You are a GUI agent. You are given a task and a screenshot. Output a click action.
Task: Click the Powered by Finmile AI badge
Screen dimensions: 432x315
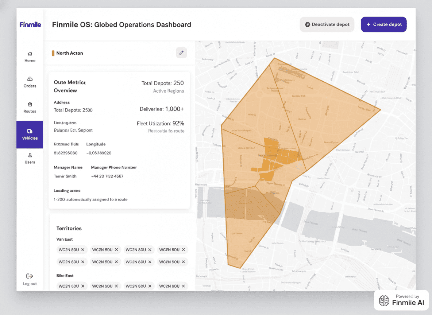(401, 300)
